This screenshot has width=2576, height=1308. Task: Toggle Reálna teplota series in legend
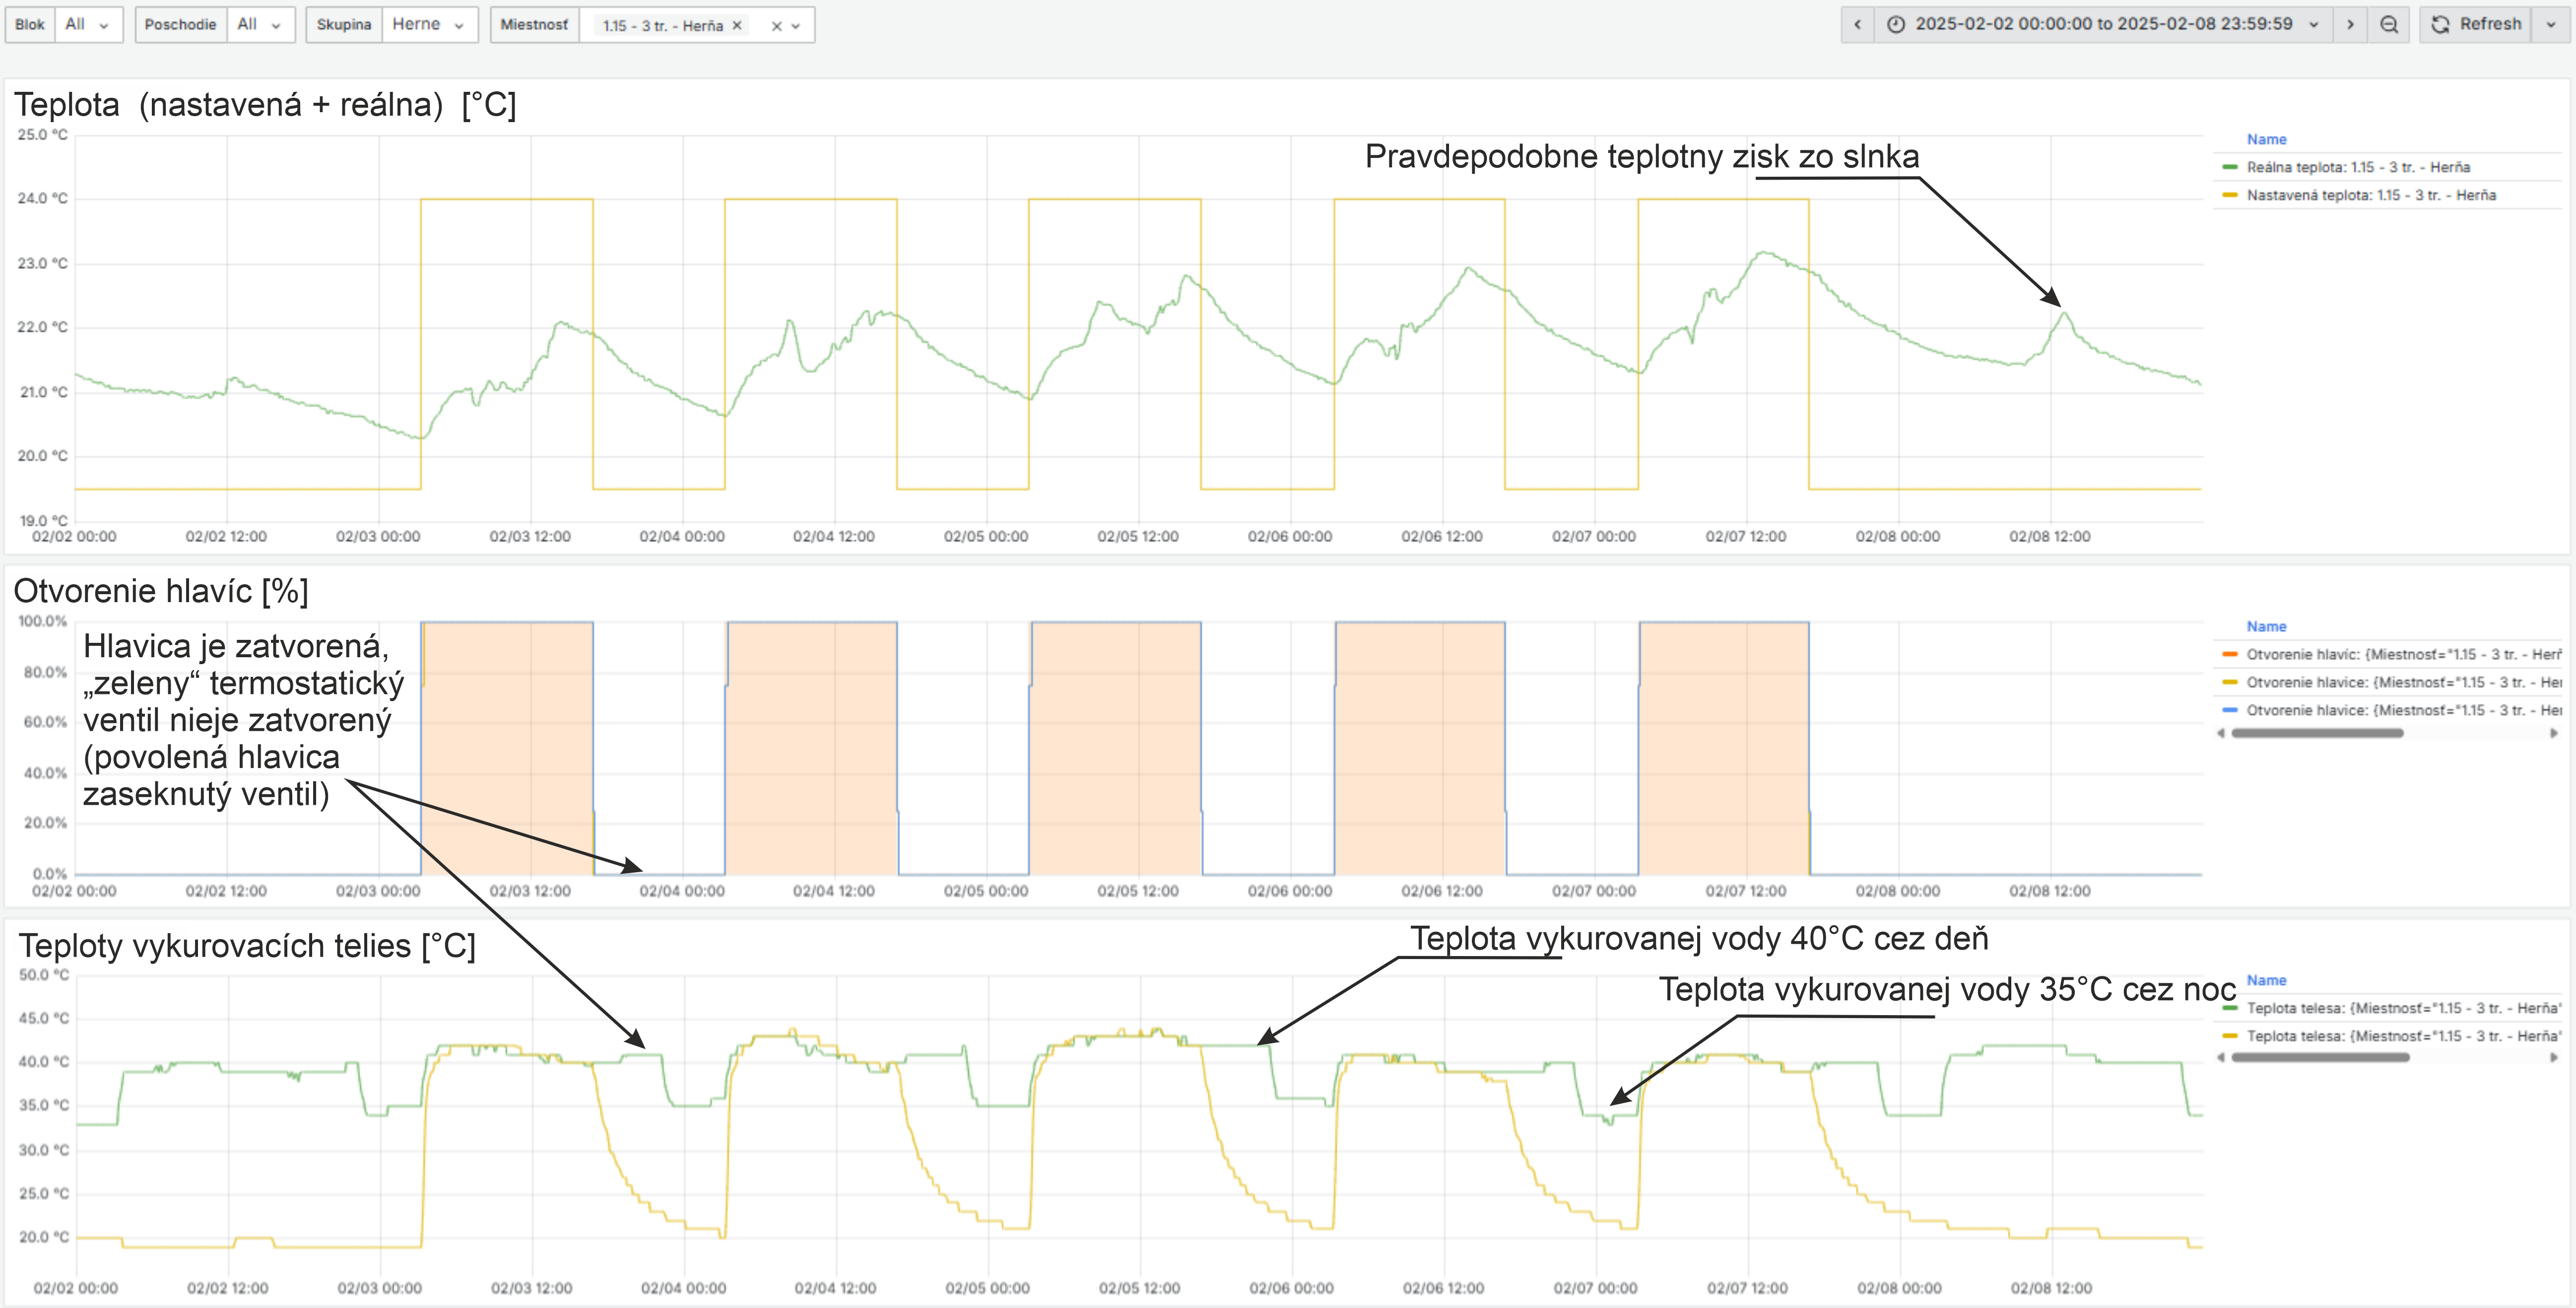2357,167
